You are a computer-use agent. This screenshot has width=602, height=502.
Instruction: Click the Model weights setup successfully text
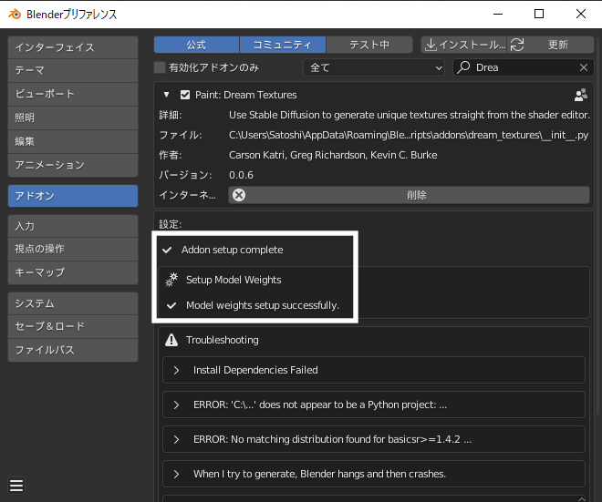coord(263,305)
